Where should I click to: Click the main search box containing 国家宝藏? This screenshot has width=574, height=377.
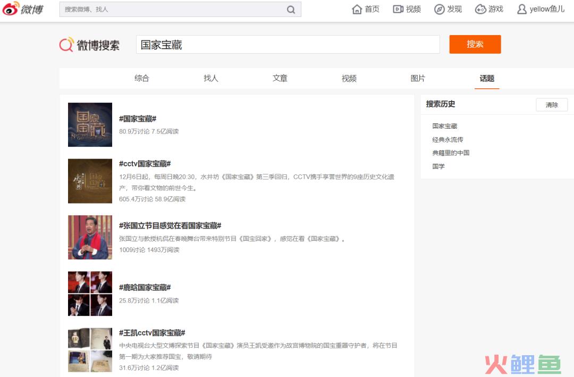tap(288, 45)
